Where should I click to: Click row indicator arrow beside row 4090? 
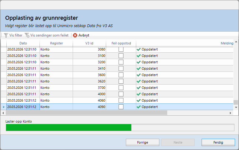[x=4, y=107]
